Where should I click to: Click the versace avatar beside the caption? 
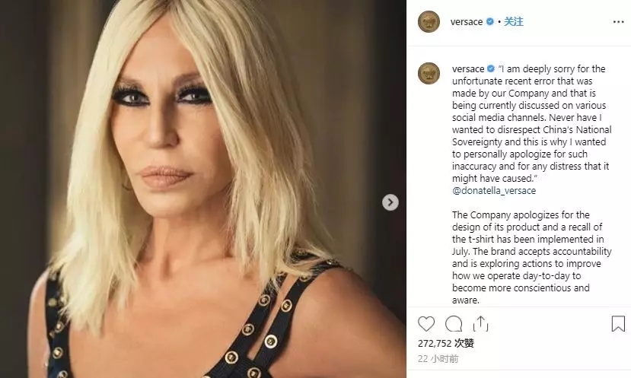click(x=429, y=73)
